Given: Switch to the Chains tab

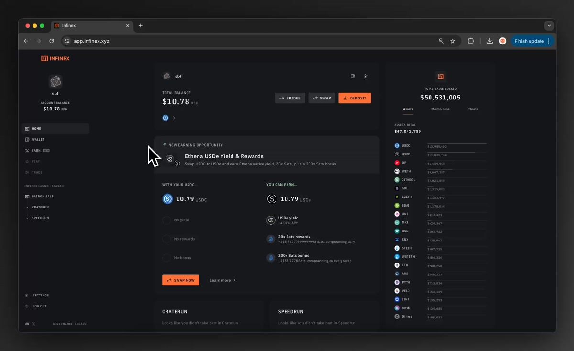Looking at the screenshot, I should pos(473,109).
